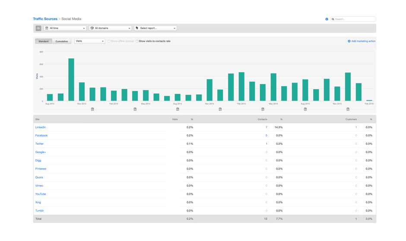The height and width of the screenshot is (241, 406).
Task: Click the globe icon in All domains selector
Action: point(92,28)
